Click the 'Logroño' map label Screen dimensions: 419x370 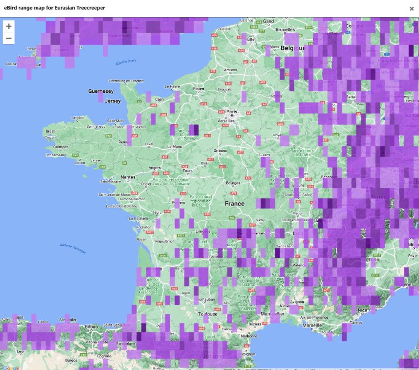click(x=104, y=356)
